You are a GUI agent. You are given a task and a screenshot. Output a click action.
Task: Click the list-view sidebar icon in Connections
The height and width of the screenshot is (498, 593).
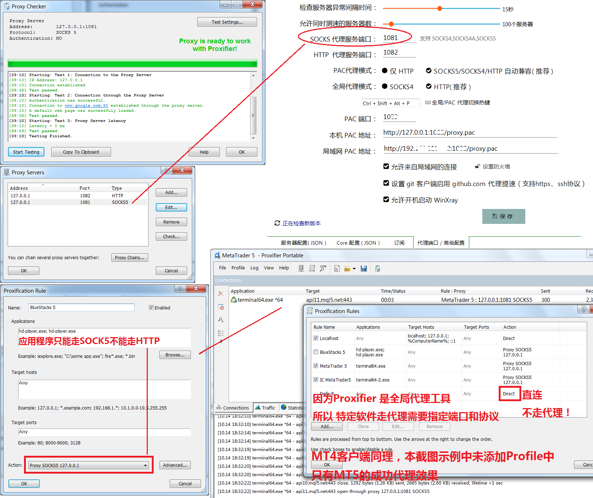point(221,333)
